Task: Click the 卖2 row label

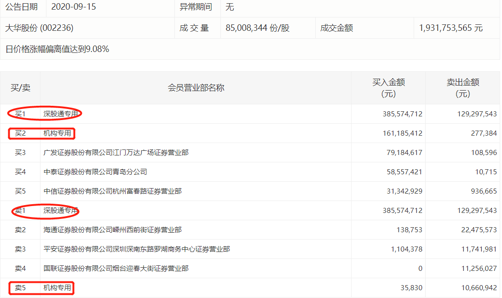Action: click(x=20, y=230)
